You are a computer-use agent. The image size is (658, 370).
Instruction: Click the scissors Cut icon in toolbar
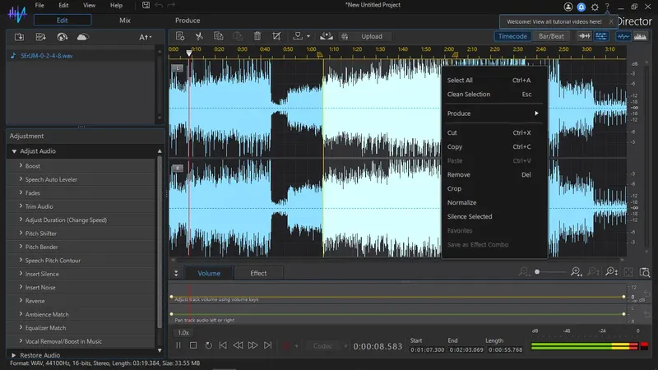tap(198, 36)
